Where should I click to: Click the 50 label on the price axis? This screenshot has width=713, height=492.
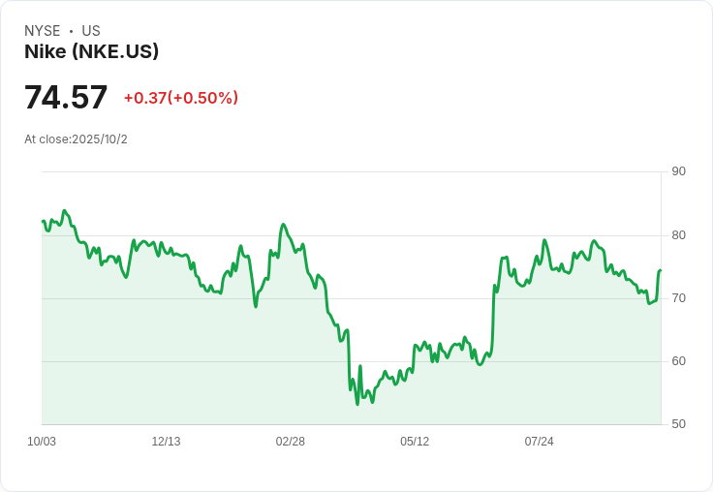coord(678,424)
